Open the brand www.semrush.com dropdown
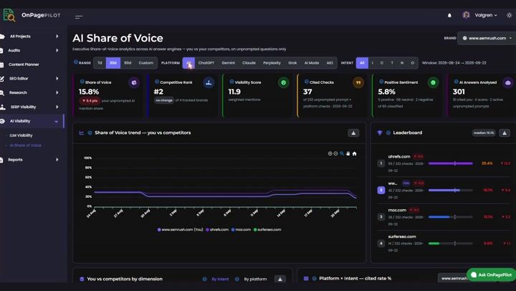 (x=487, y=38)
